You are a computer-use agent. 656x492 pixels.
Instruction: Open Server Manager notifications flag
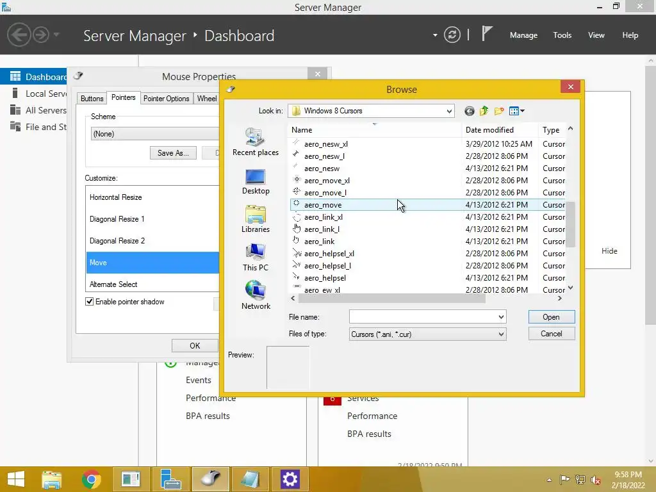click(486, 33)
